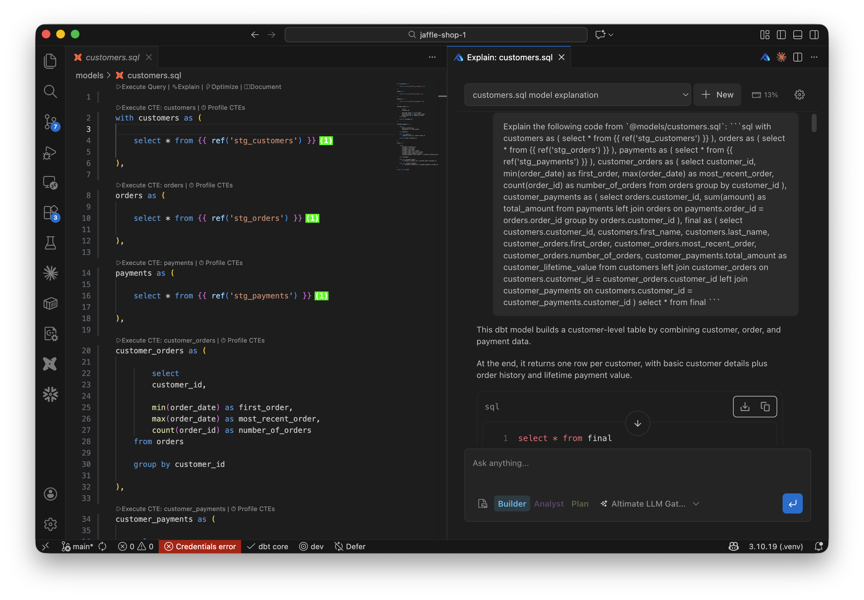Open the Altimate LLM Gateway model dropdown
The image size is (864, 600).
(x=649, y=504)
